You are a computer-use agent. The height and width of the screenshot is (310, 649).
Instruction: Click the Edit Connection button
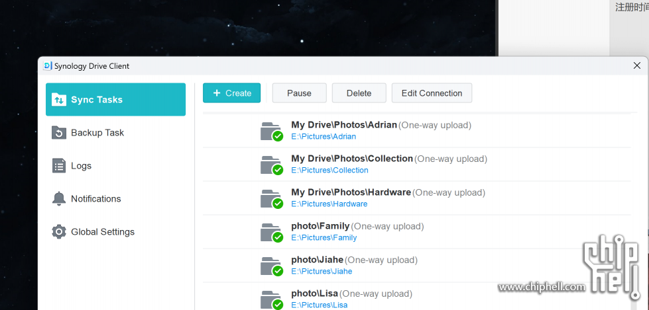[x=432, y=93]
